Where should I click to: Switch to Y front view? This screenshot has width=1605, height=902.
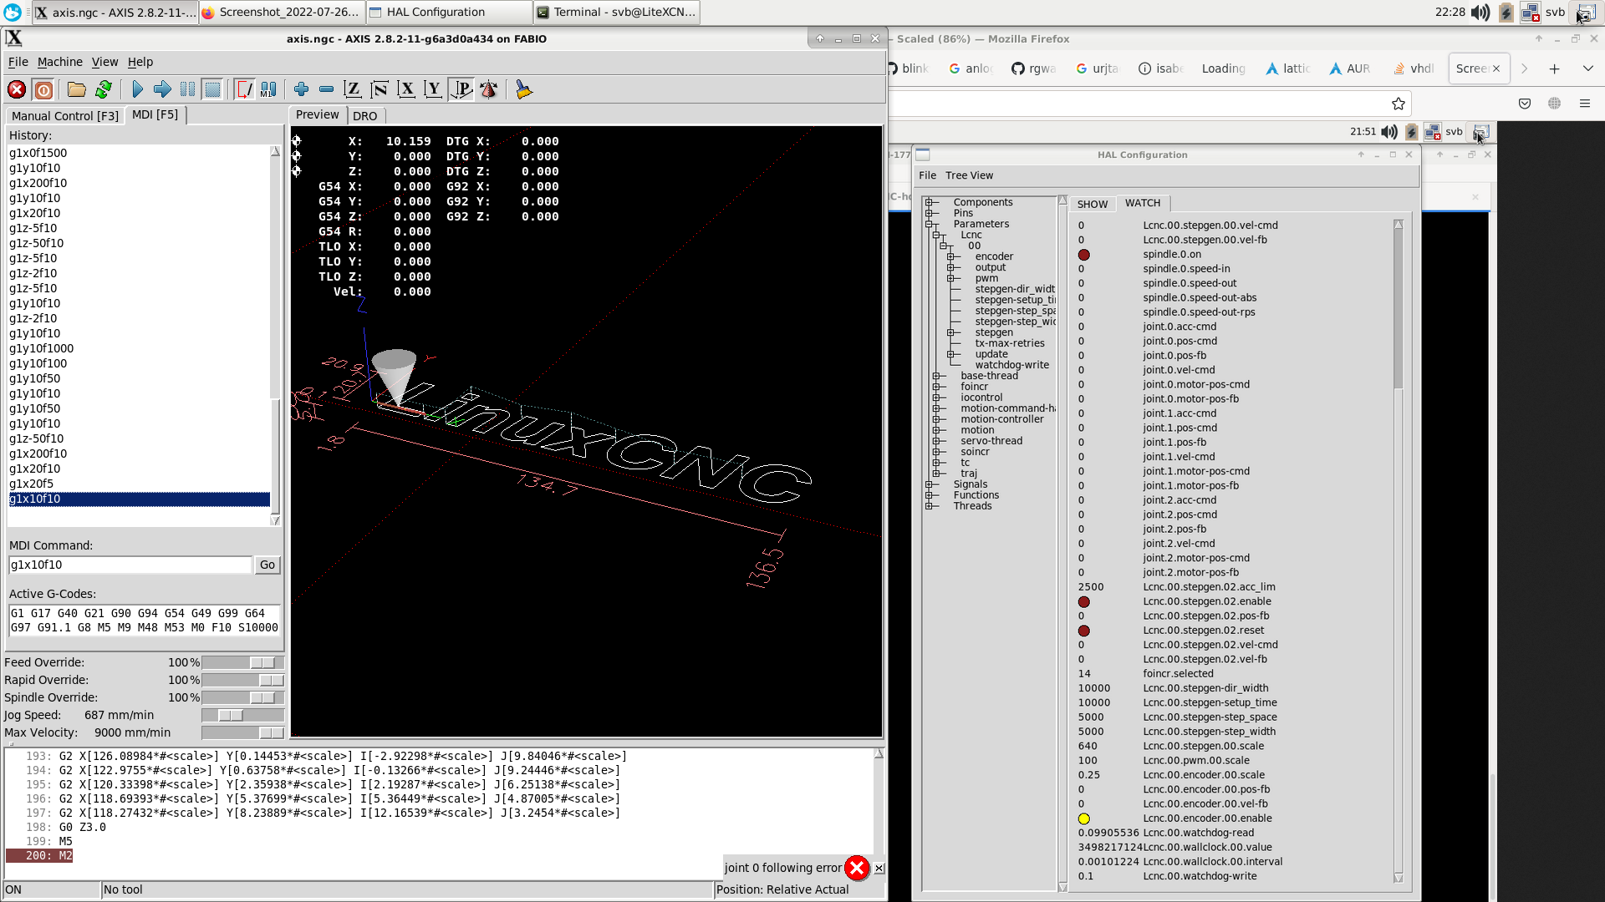click(x=433, y=89)
